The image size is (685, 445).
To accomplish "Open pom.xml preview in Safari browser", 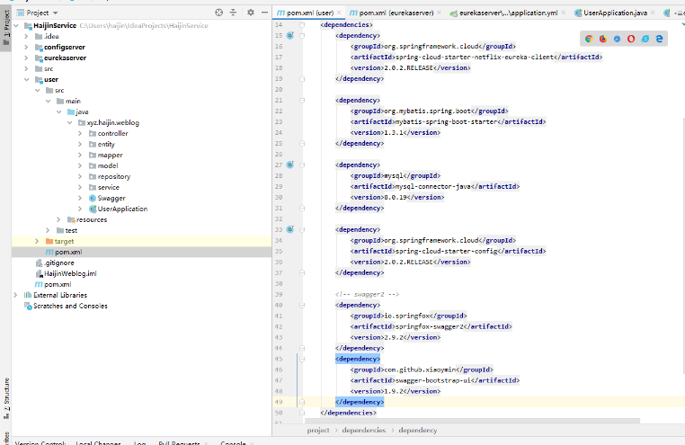I will click(x=617, y=39).
